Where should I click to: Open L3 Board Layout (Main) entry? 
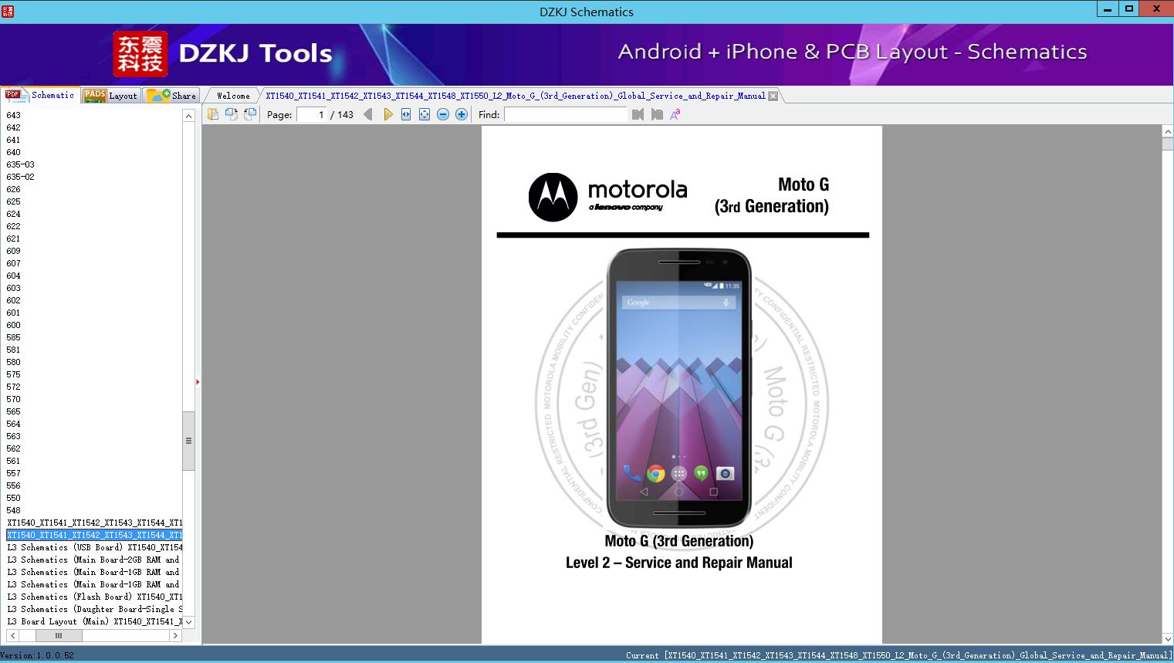pyautogui.click(x=94, y=621)
